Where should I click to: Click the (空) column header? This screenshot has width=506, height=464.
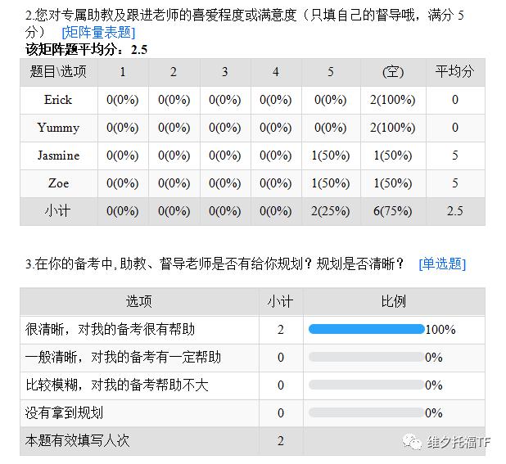click(393, 72)
